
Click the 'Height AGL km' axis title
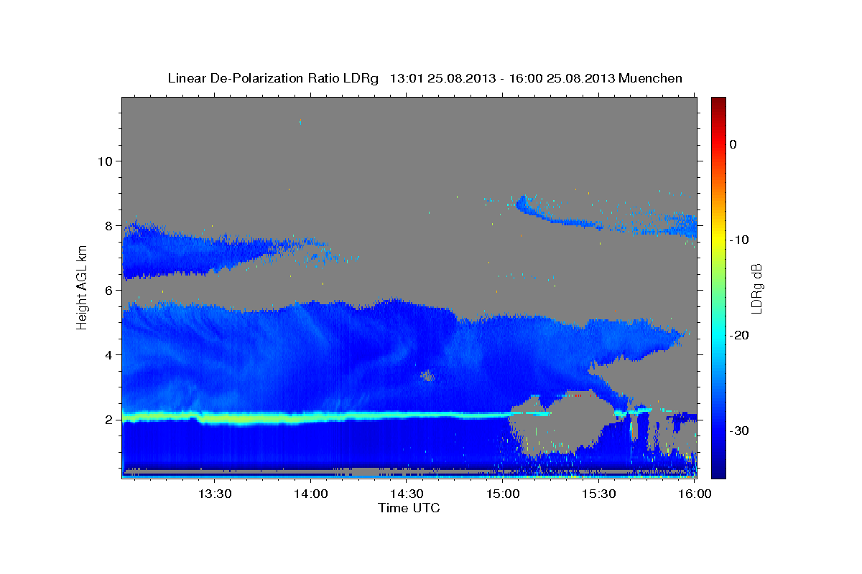coord(83,288)
